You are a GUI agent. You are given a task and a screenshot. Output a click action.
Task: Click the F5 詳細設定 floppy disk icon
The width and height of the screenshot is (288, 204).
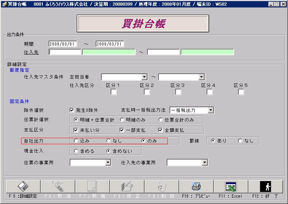[x=23, y=187]
